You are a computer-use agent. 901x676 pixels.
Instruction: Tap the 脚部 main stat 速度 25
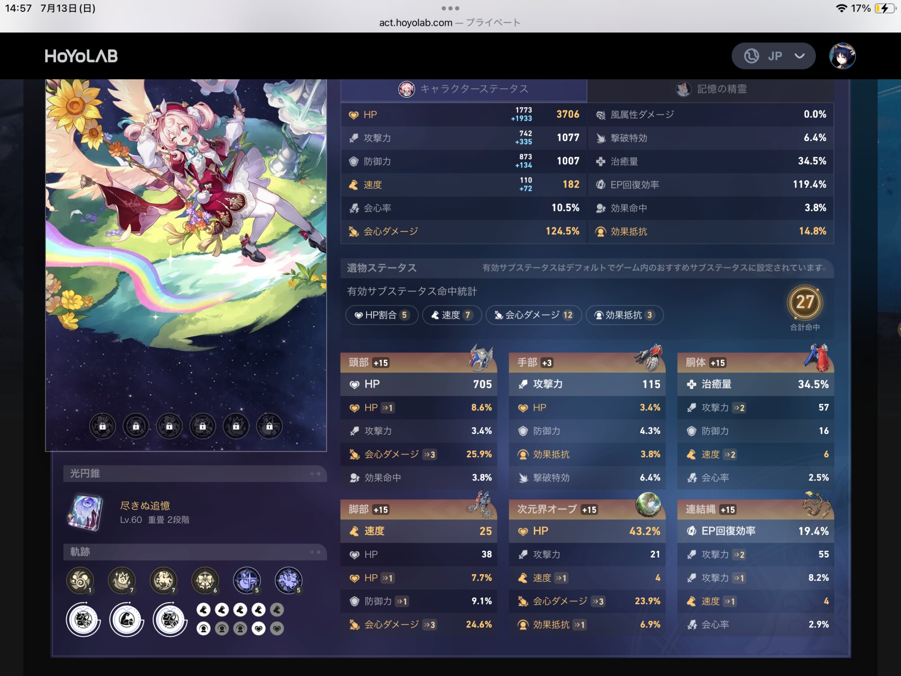tap(419, 531)
